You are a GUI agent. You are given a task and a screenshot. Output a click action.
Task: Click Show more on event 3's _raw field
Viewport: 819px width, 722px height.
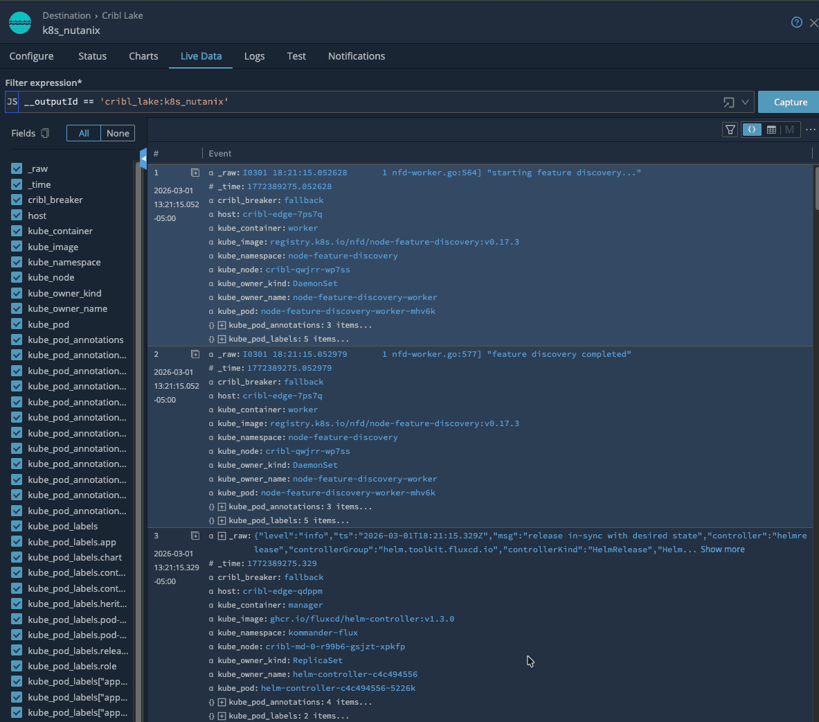[x=723, y=549]
